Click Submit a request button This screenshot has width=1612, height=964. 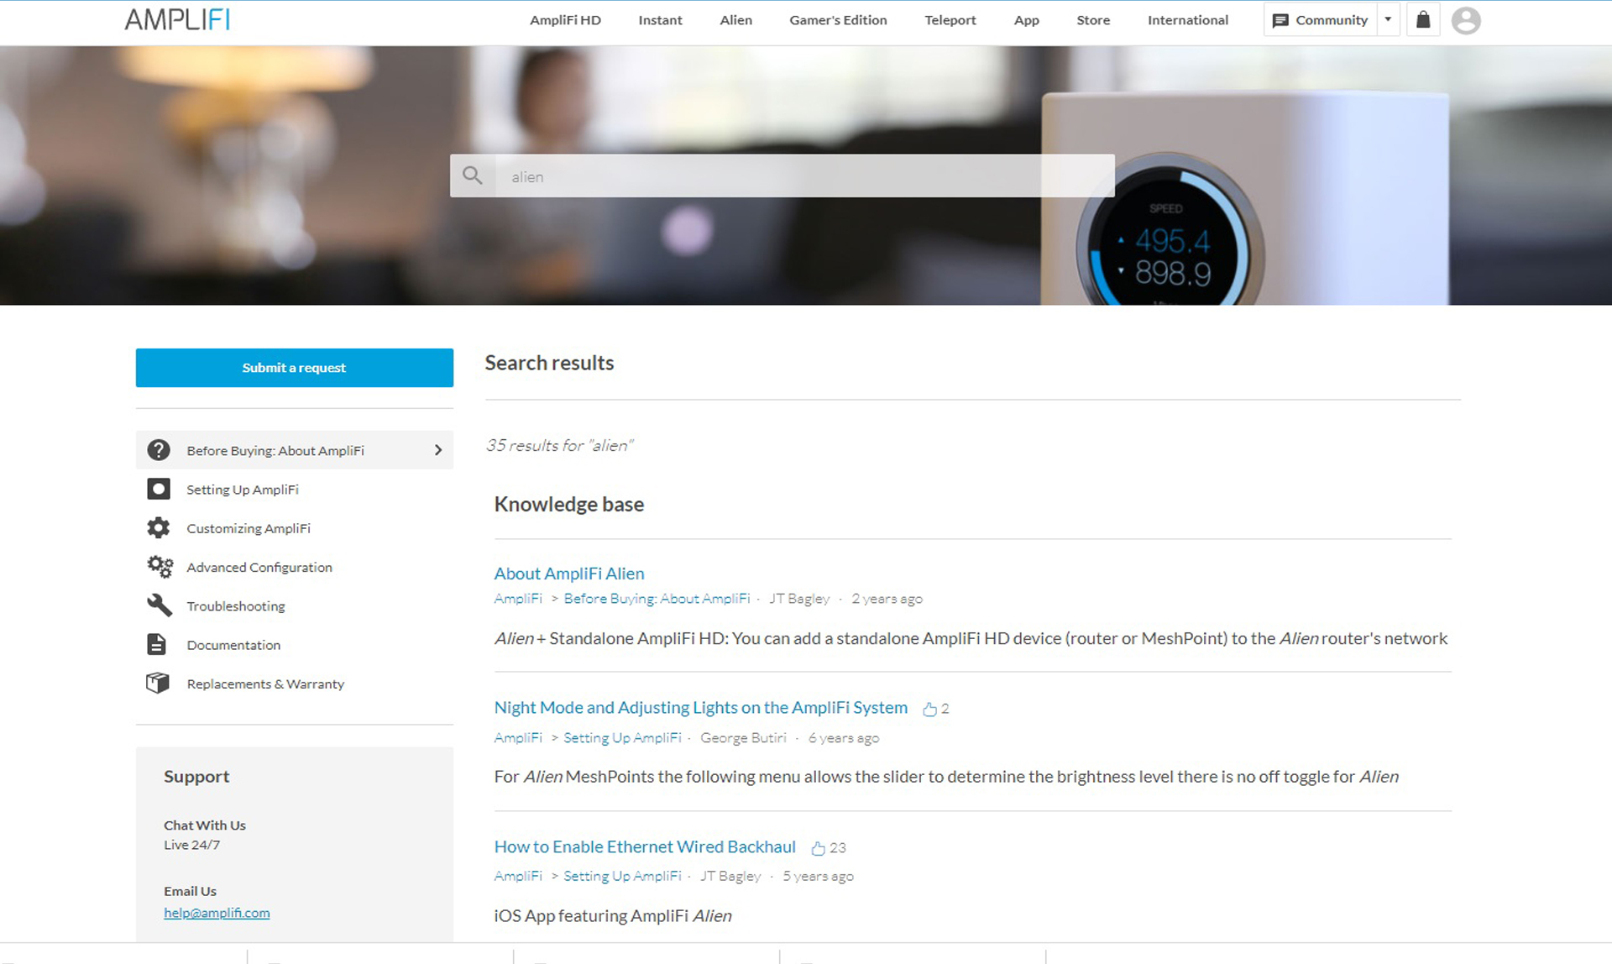pyautogui.click(x=294, y=368)
